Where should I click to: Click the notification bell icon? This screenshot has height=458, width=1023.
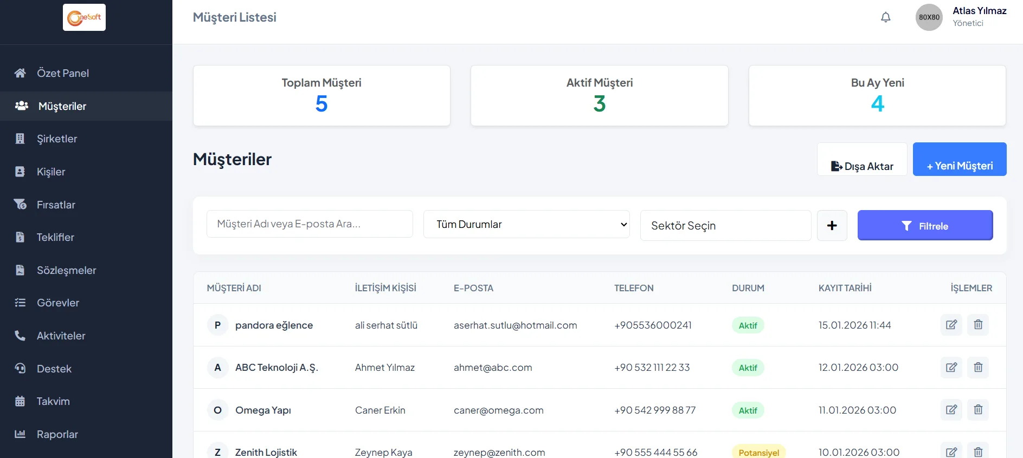[x=885, y=17]
